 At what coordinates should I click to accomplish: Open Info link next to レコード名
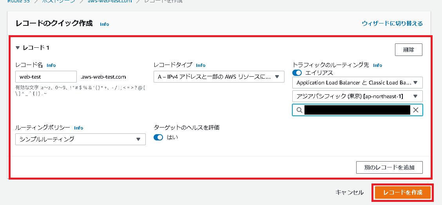51,65
